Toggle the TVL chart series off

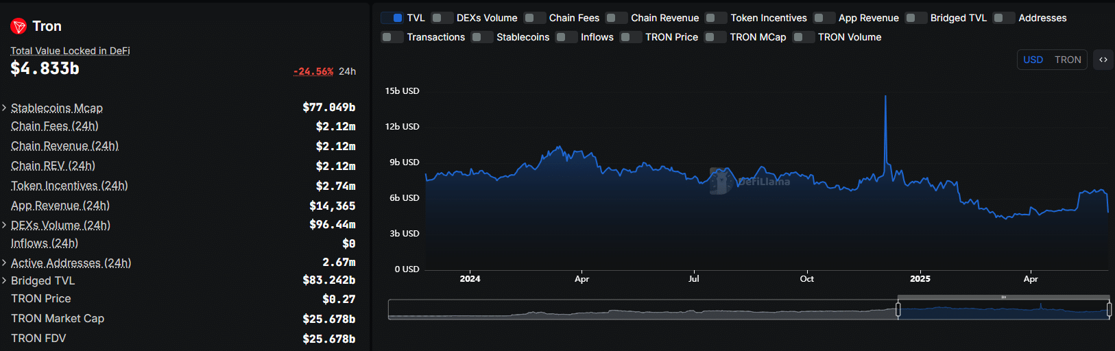392,18
